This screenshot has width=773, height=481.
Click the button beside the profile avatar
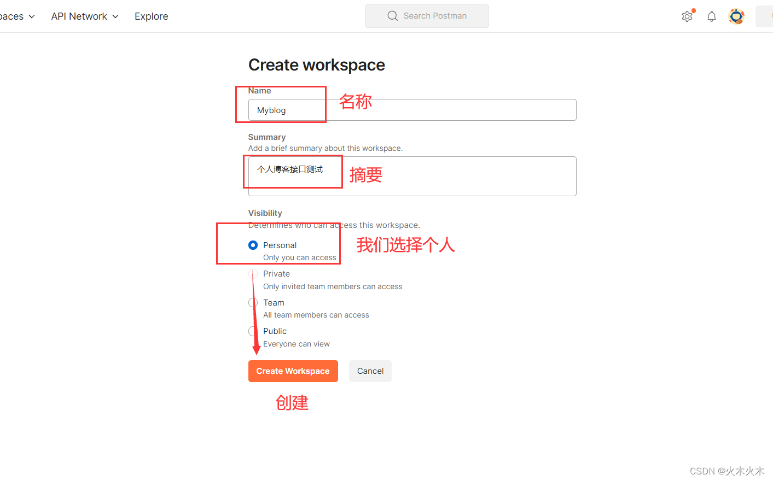pyautogui.click(x=766, y=16)
